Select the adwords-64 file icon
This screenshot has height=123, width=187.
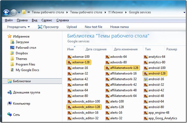coord(108,57)
